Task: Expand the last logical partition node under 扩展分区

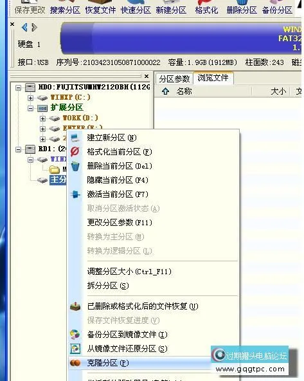Action: coord(42,139)
